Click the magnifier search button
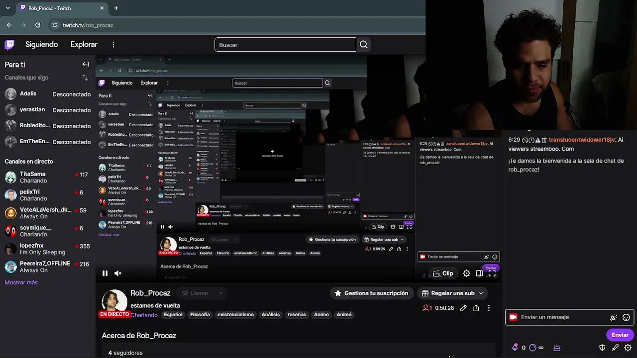The image size is (637, 358). (x=364, y=45)
